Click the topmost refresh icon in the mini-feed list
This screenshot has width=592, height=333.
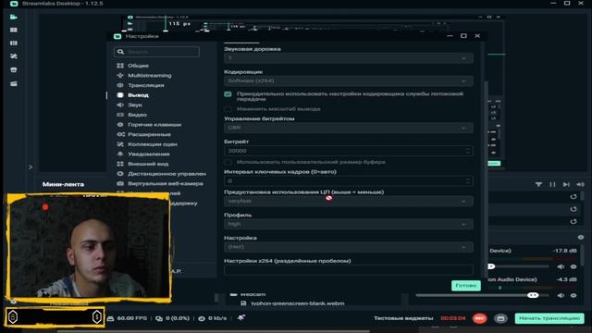coord(573,197)
